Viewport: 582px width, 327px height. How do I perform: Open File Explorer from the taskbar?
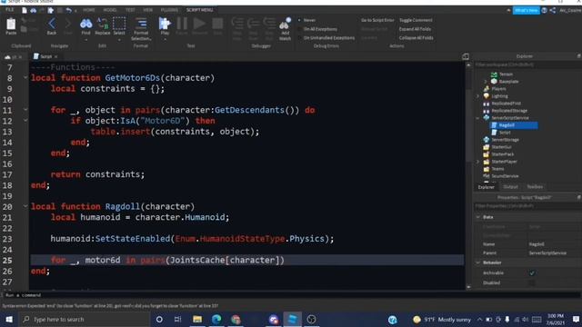pos(197,319)
